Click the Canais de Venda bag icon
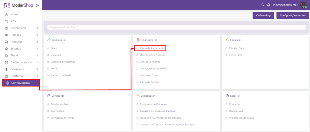This screenshot has height=132, width=310. [7, 62]
